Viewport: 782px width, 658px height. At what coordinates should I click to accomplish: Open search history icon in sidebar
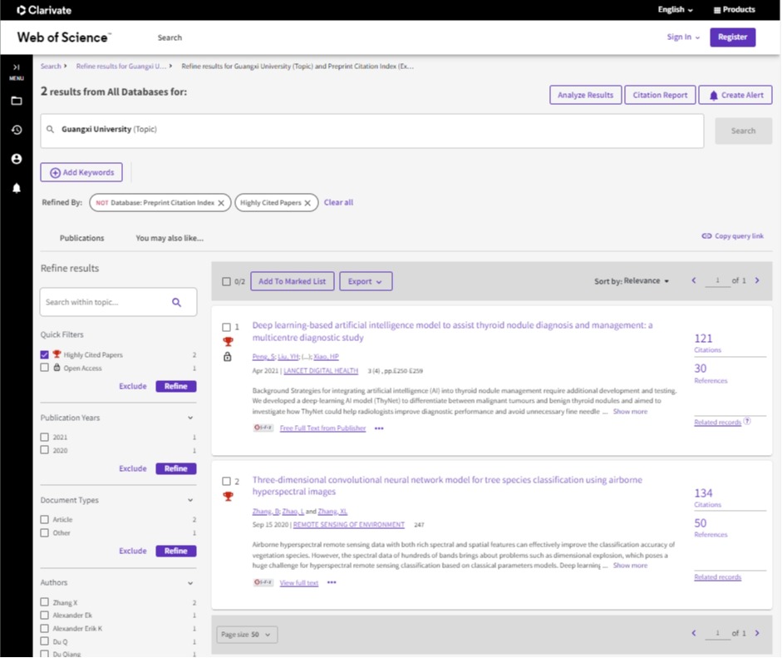click(x=16, y=130)
